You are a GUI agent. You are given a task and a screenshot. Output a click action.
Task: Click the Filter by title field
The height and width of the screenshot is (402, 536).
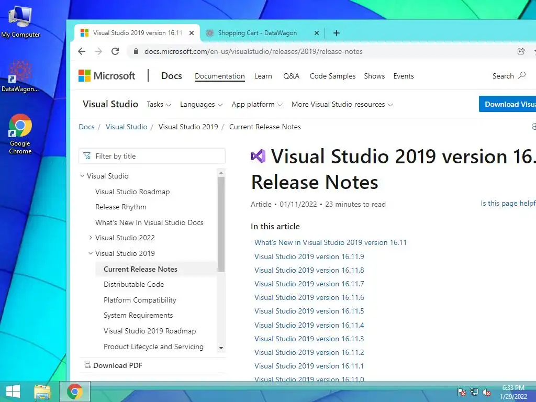point(152,156)
